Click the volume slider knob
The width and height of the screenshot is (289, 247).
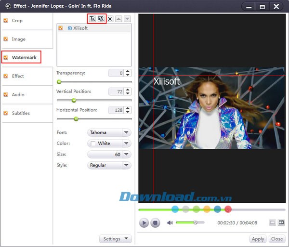(195, 222)
